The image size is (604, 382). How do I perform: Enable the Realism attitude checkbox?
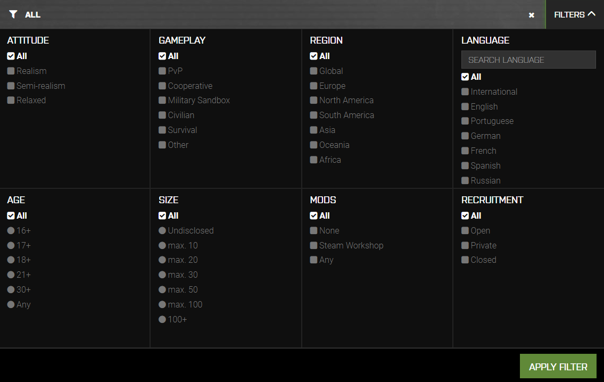click(11, 71)
